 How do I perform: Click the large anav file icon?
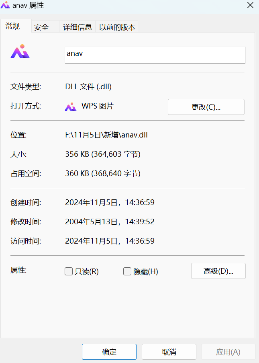point(20,51)
